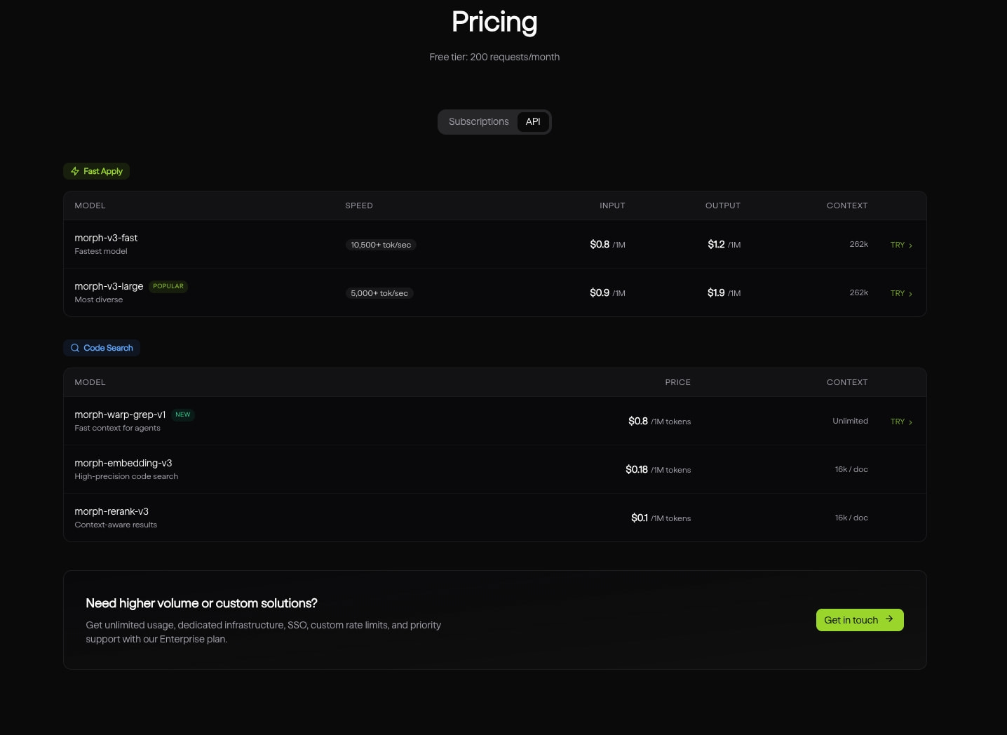Click the OUTPUT column header
This screenshot has width=1007, height=735.
pos(723,205)
